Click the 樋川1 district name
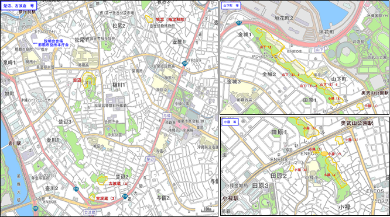 click(119, 85)
